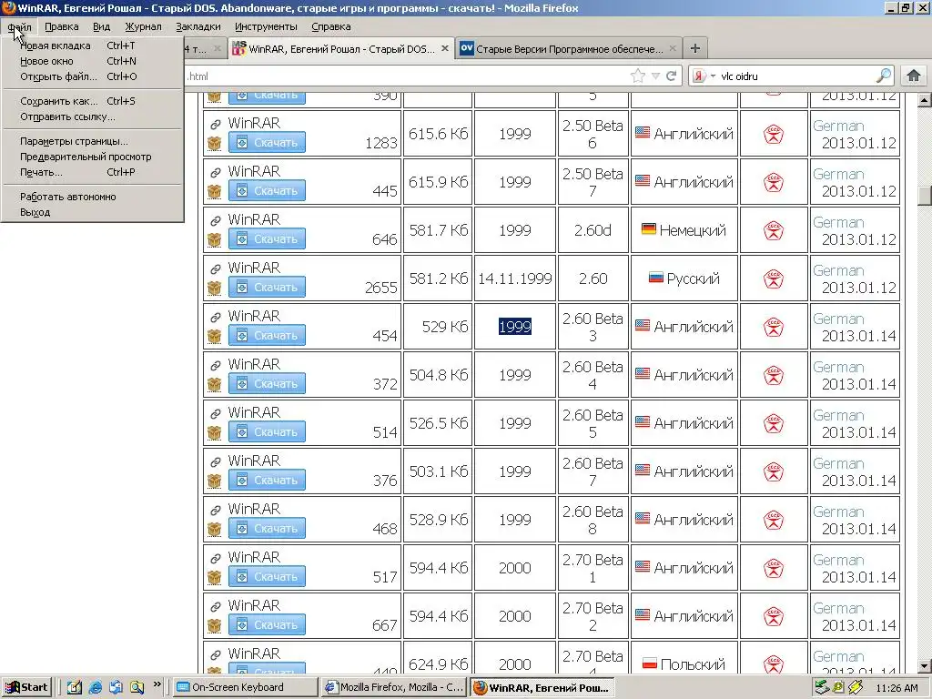This screenshot has width=932, height=699.
Task: Open the URL history dropdown arrow
Action: (655, 76)
